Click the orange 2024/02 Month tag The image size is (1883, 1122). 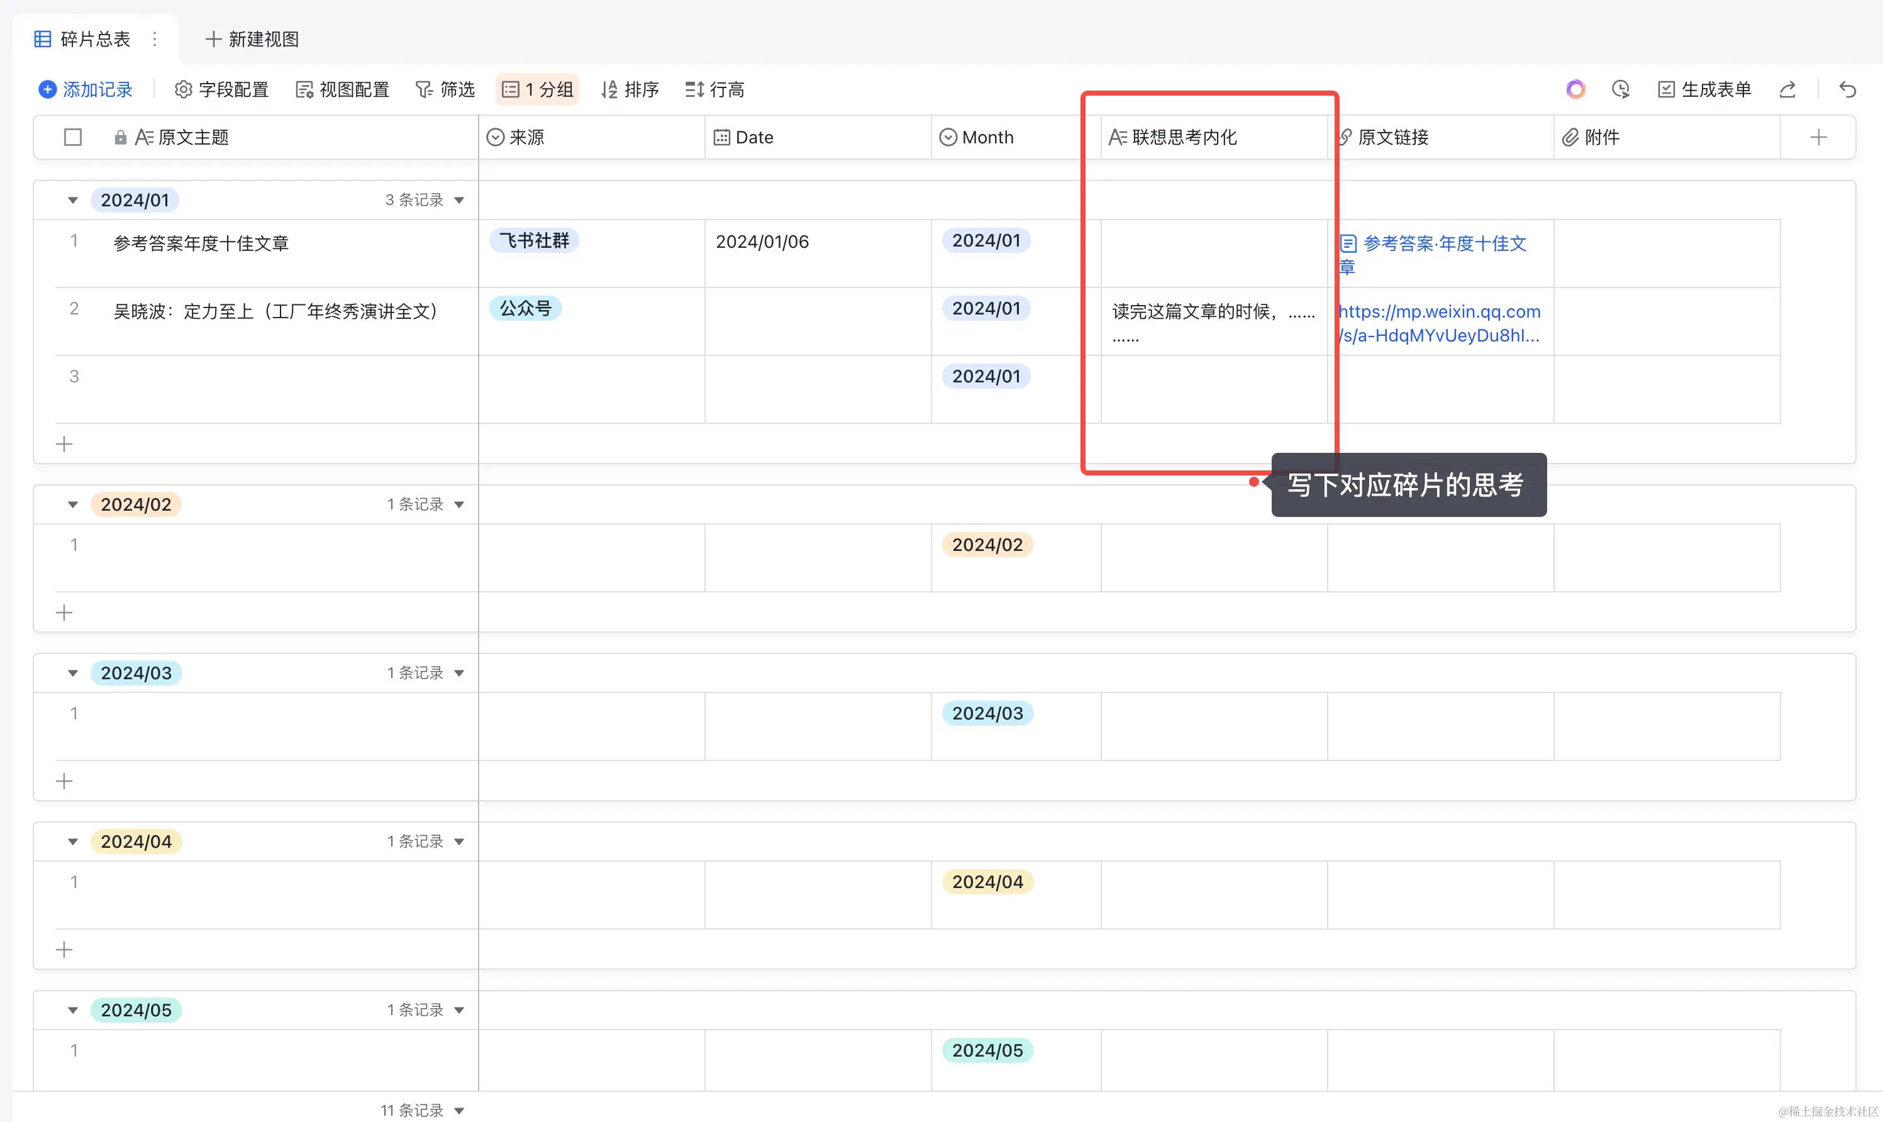(x=987, y=545)
